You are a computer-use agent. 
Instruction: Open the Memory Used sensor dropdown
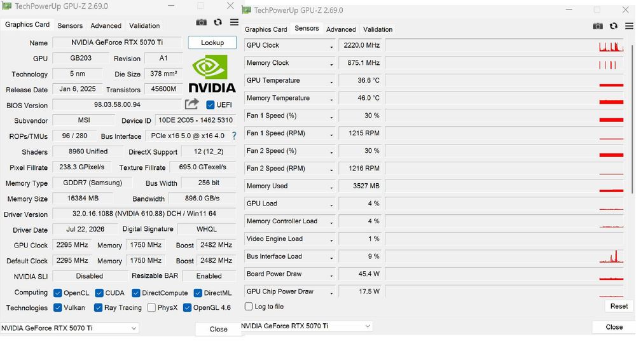(331, 186)
